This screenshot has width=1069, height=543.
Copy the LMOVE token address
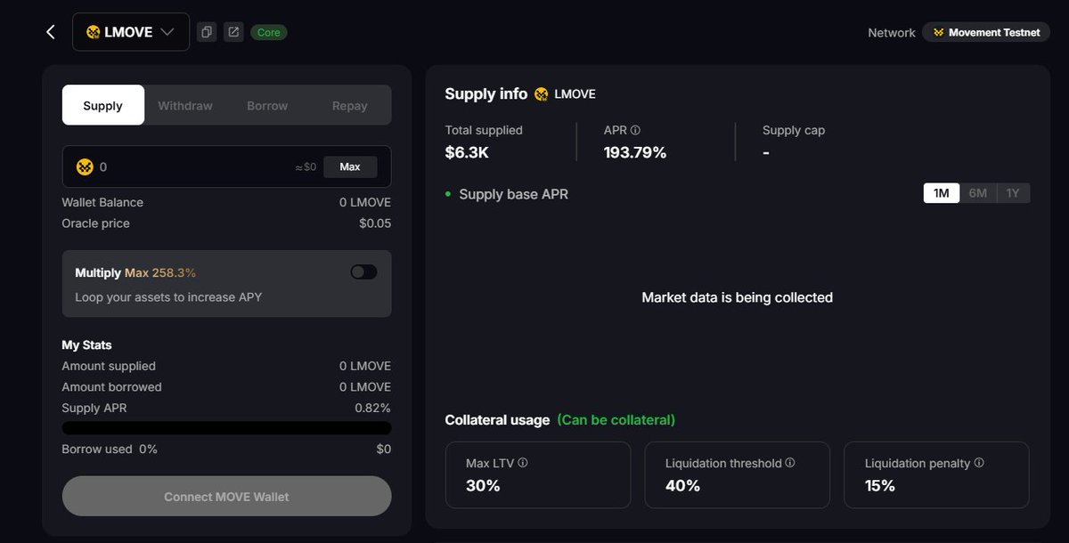[206, 32]
